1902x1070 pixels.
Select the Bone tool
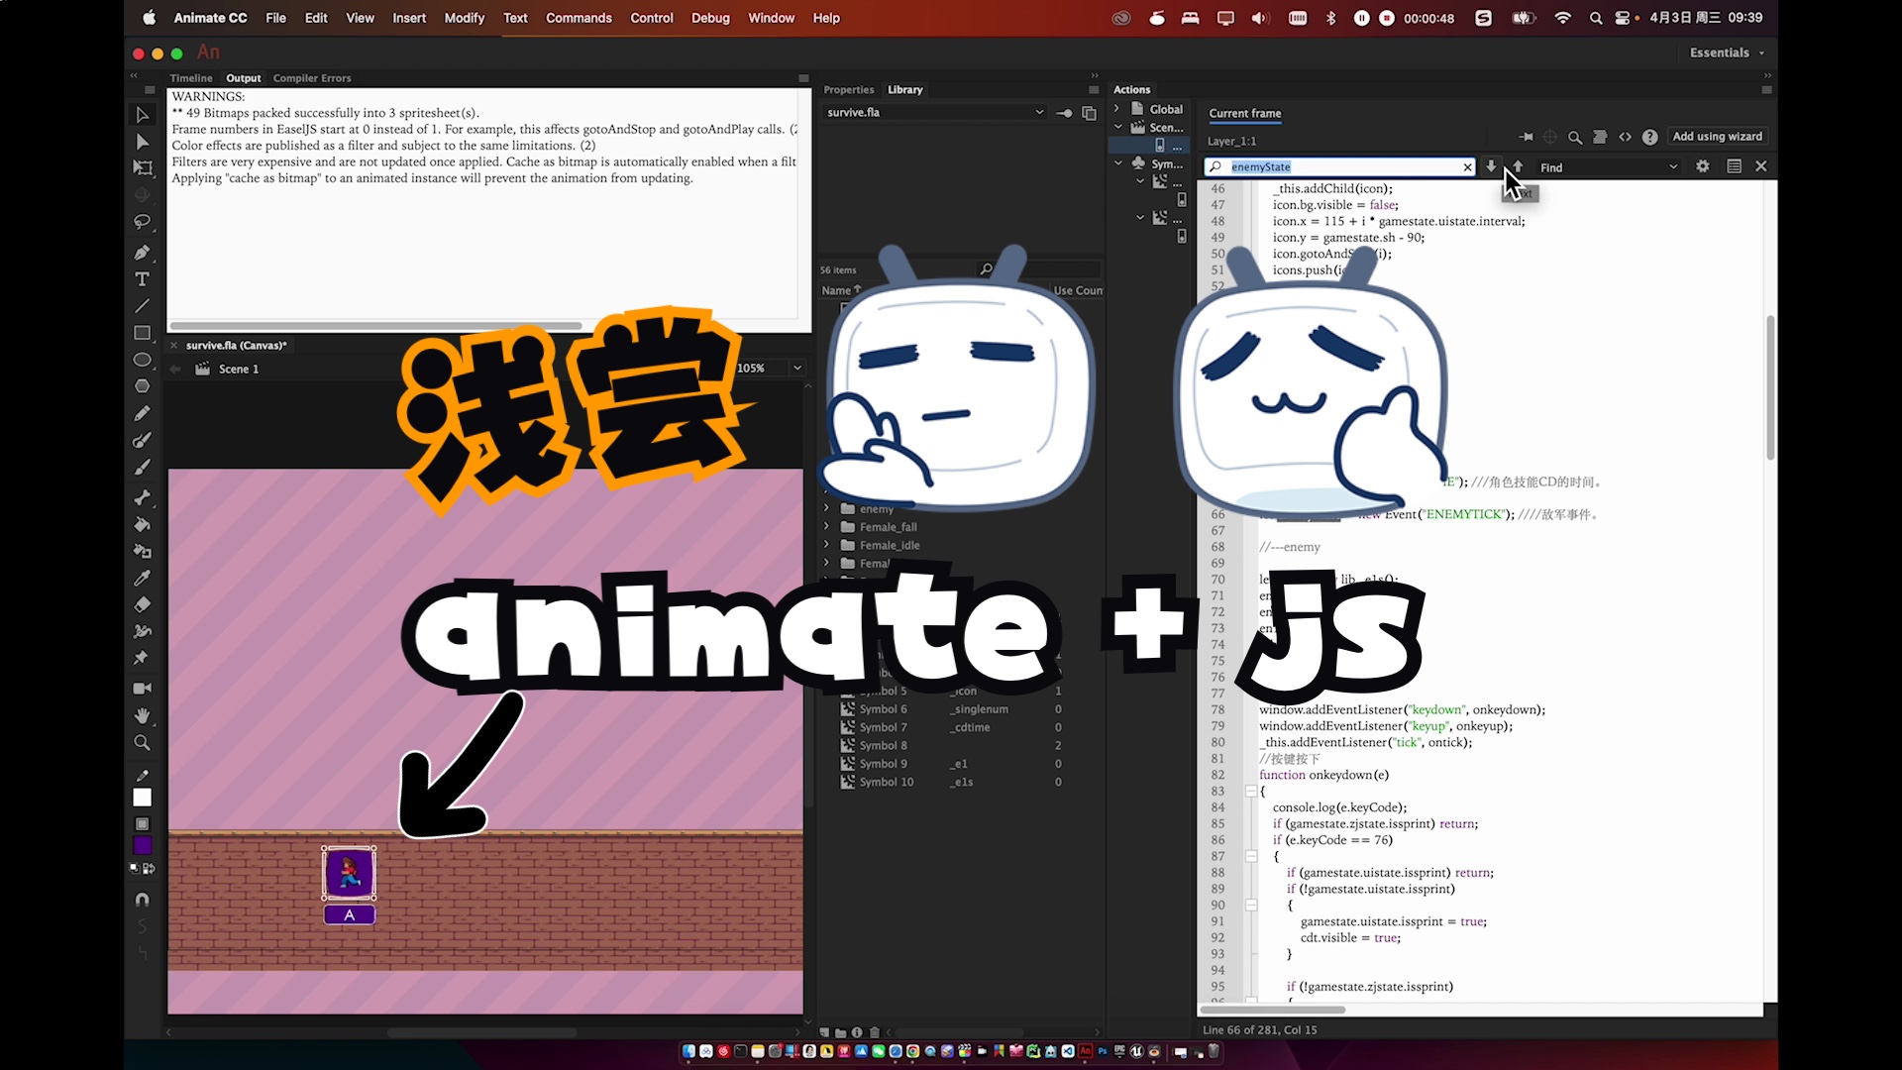(142, 497)
